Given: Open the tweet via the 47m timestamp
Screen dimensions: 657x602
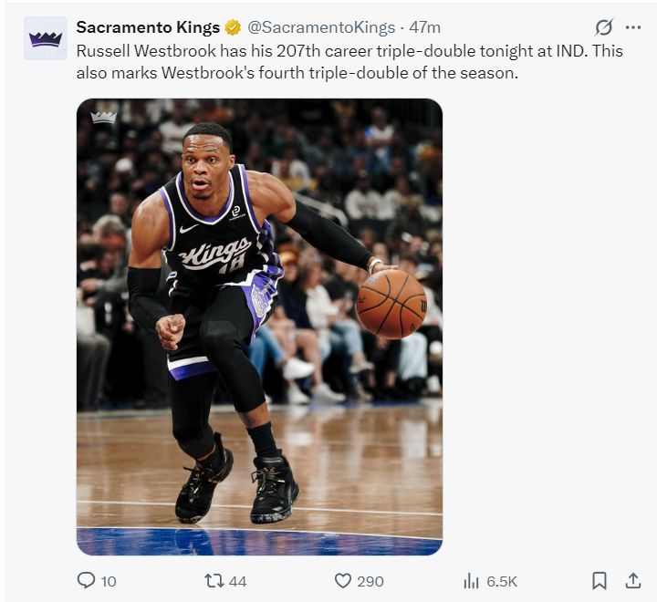Looking at the screenshot, I should coord(425,27).
